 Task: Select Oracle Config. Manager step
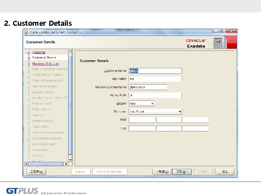click(x=48, y=132)
